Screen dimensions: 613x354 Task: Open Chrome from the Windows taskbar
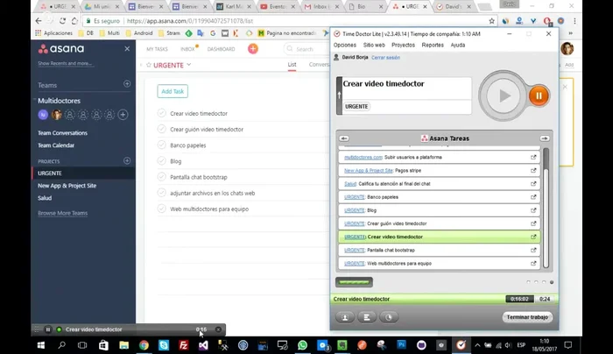point(144,345)
